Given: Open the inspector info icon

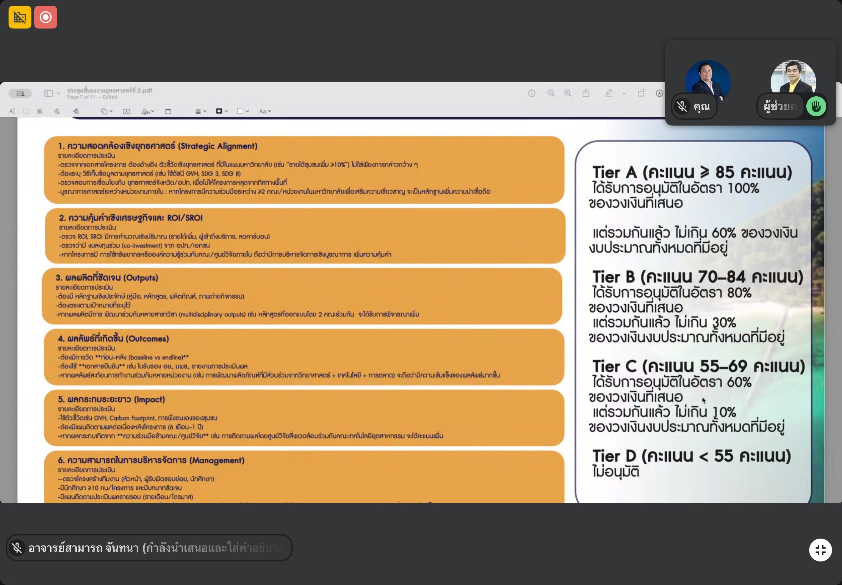Looking at the screenshot, I should click(x=532, y=93).
